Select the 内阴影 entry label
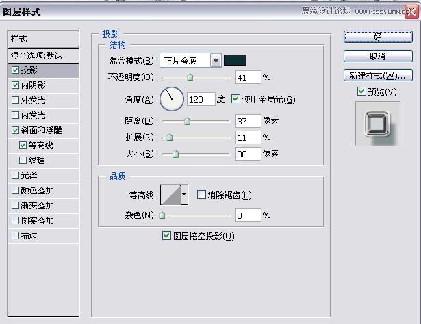The height and width of the screenshot is (324, 421). coord(34,85)
